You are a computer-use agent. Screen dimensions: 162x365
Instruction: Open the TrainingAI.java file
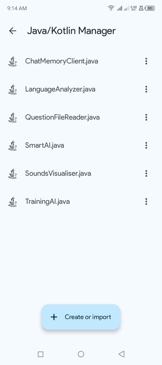pyautogui.click(x=81, y=201)
